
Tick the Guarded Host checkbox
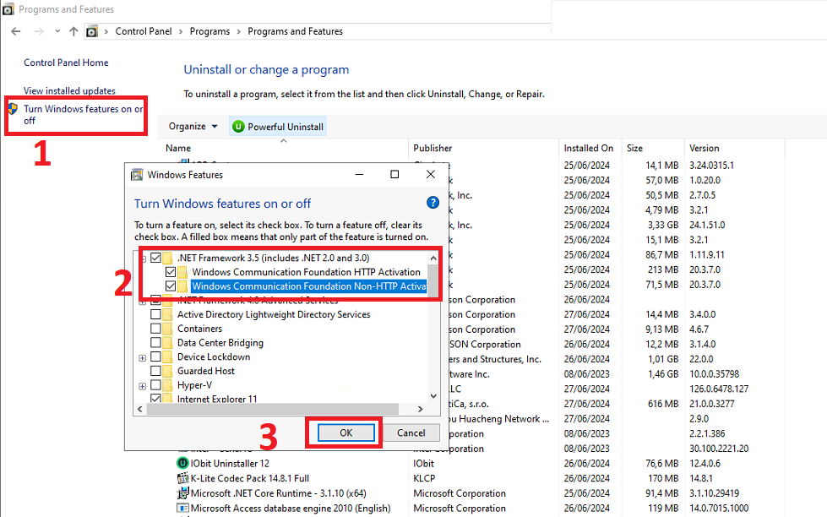155,371
